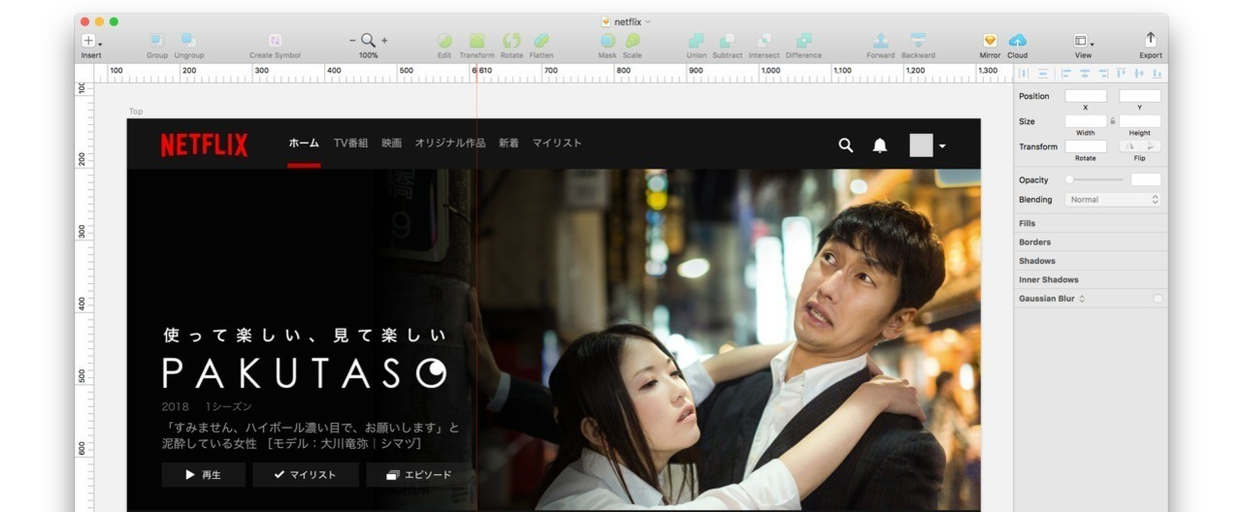Align layers to left edge
This screenshot has height=512, width=1242.
[1065, 73]
